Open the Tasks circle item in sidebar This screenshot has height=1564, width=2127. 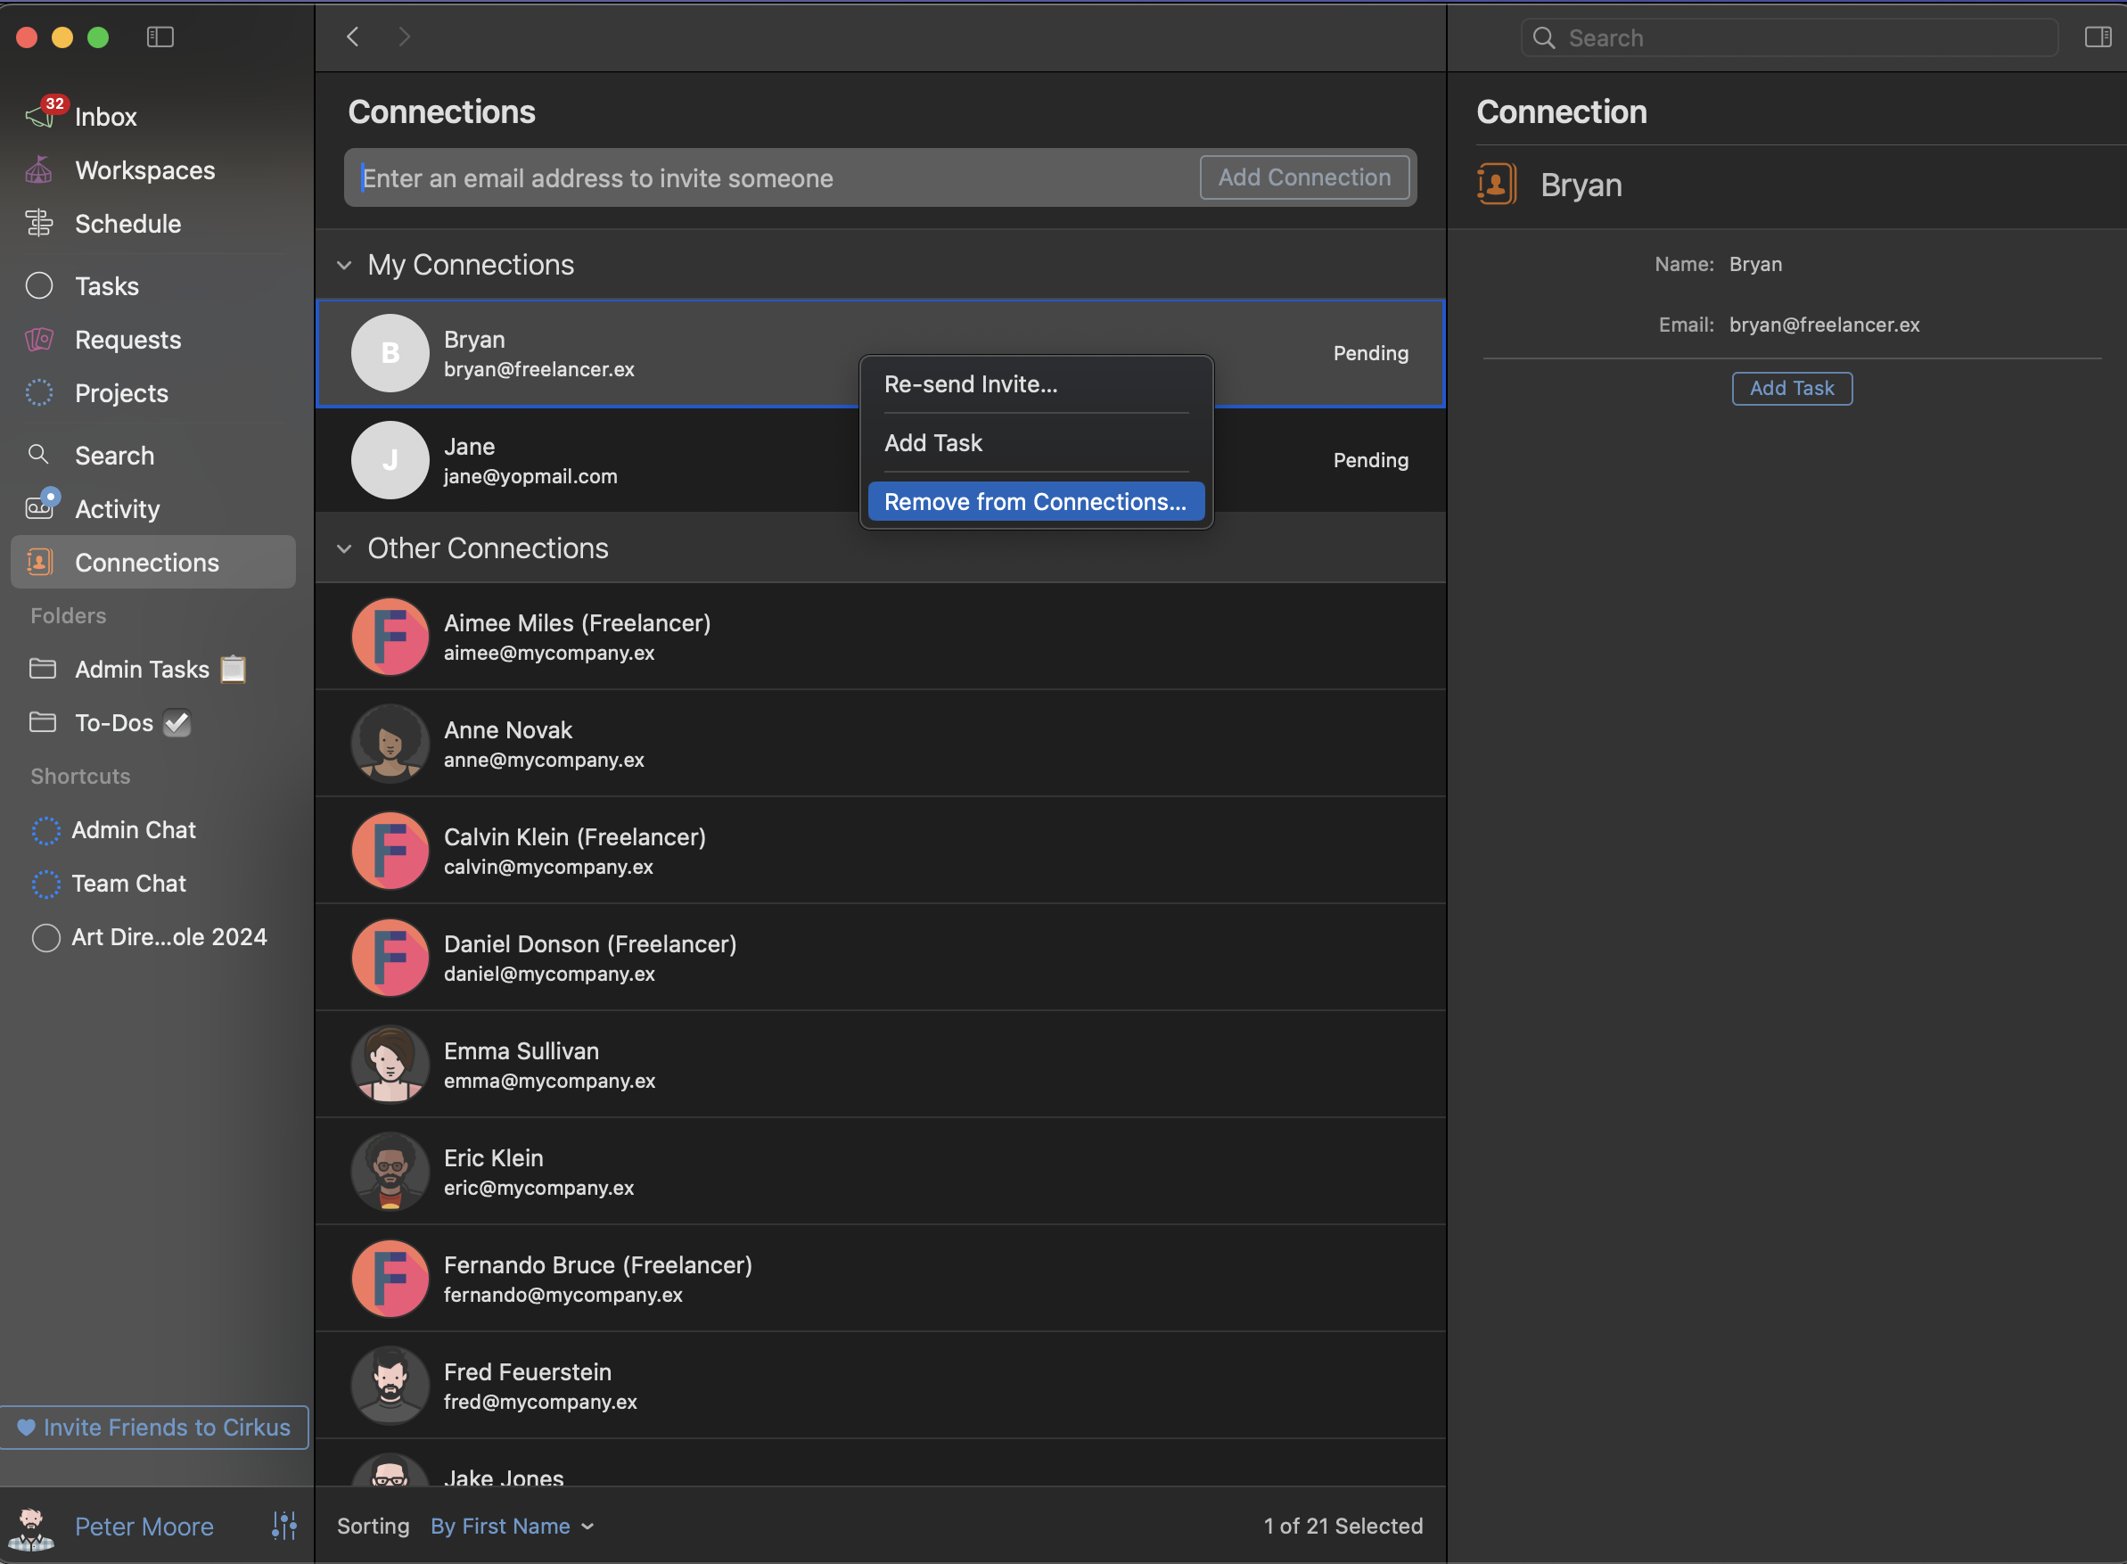(x=39, y=286)
